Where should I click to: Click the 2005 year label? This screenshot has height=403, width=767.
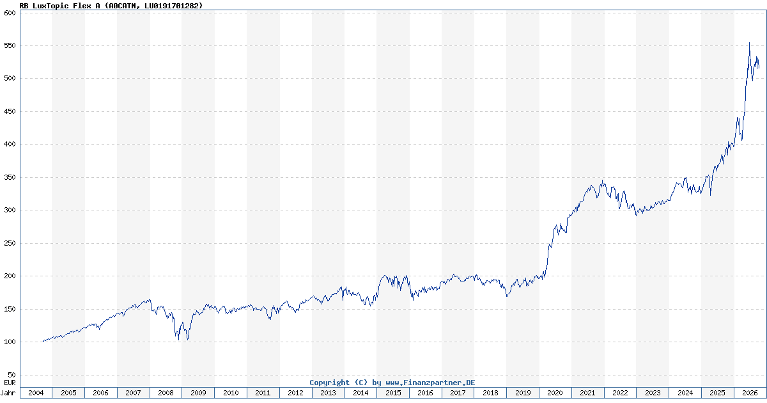tap(68, 393)
